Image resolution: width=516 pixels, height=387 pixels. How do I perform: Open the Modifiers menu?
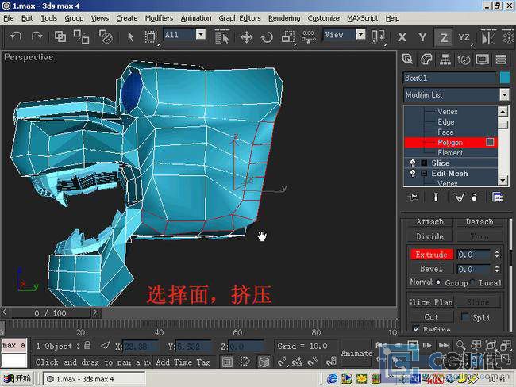[x=159, y=18]
